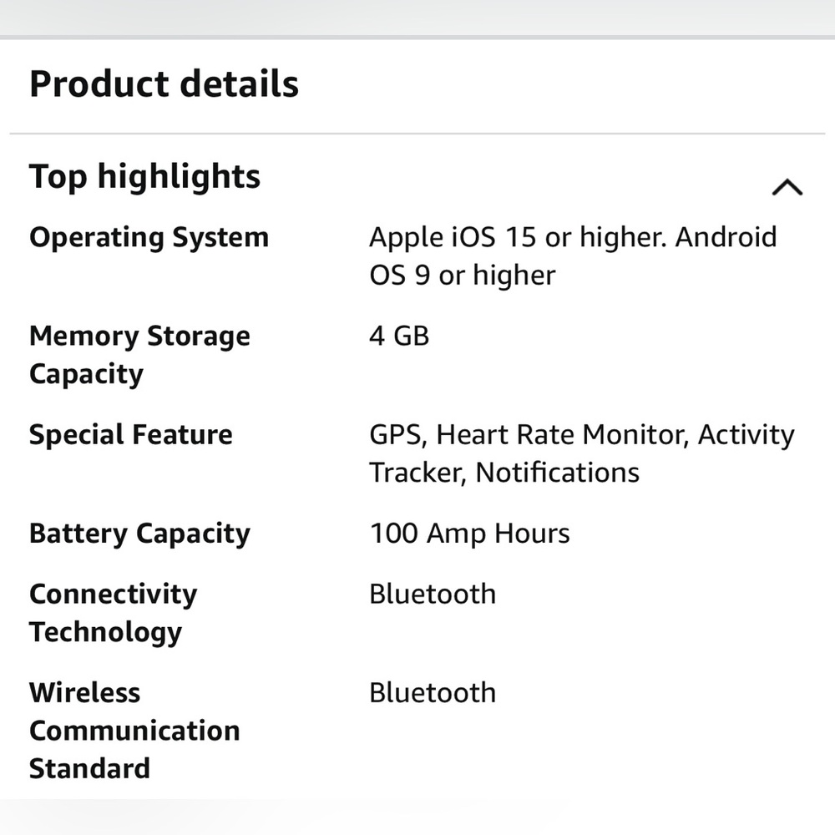835x835 pixels.
Task: Click the Notifications feature text
Action: [x=557, y=473]
